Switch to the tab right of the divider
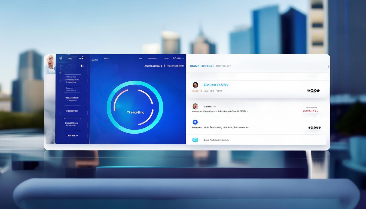 tap(175, 66)
